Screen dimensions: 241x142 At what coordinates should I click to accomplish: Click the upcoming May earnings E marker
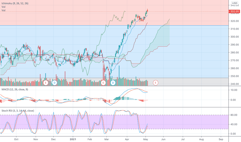(x=155, y=83)
